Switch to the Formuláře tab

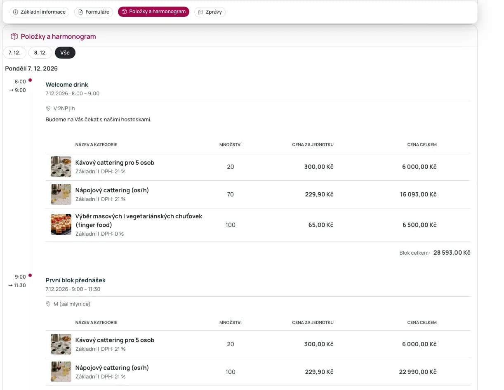[94, 12]
